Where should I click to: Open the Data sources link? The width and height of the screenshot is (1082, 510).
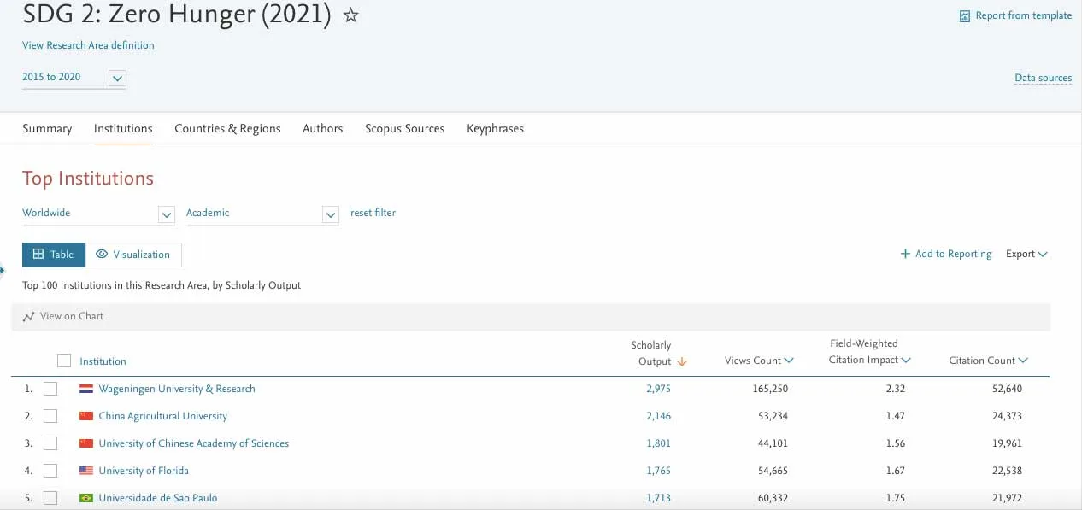tap(1043, 78)
